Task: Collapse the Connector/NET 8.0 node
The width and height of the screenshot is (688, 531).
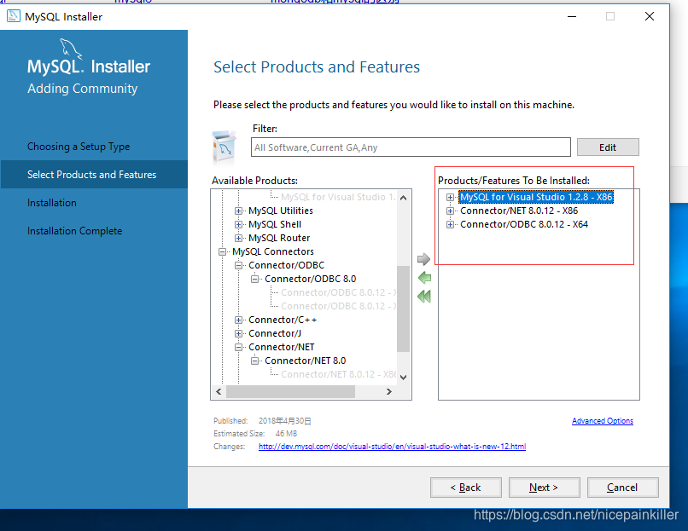Action: [254, 361]
